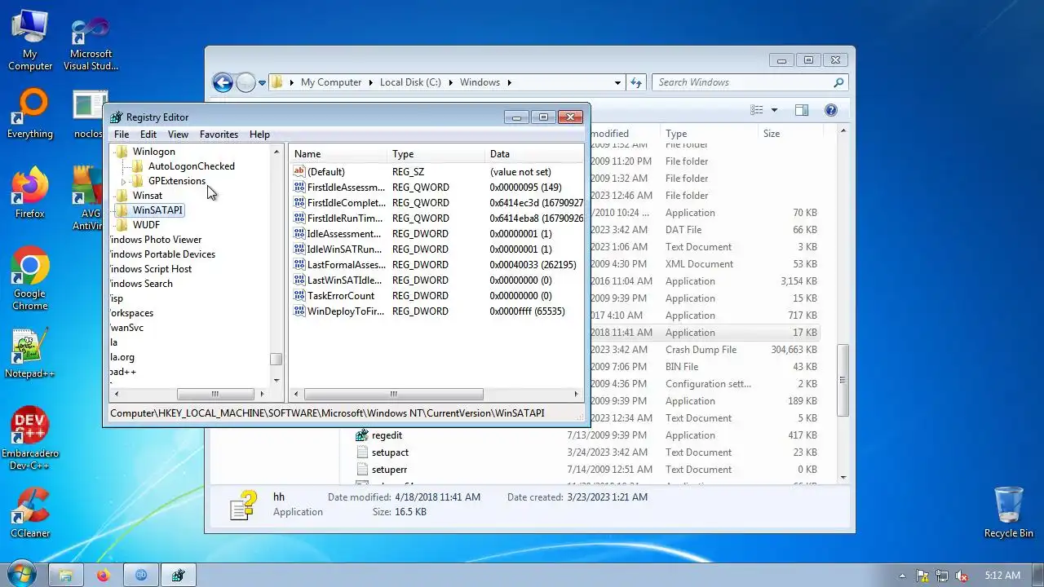Select WUDF registry key
1044x587 pixels.
point(146,225)
